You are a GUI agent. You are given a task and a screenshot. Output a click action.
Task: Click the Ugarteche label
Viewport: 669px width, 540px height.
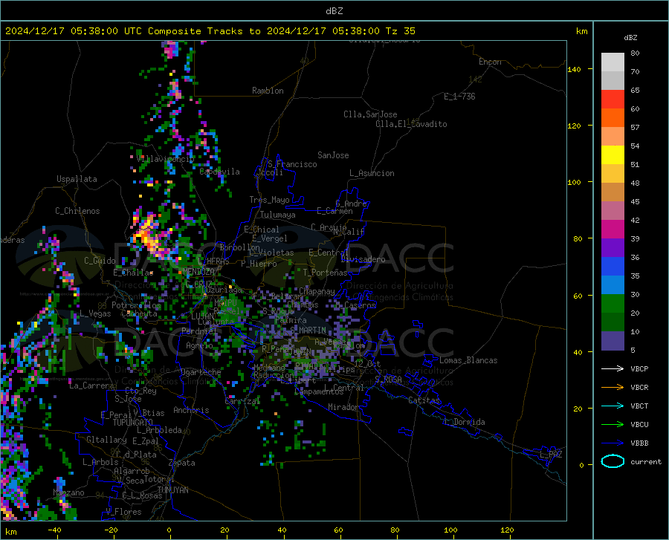201,372
